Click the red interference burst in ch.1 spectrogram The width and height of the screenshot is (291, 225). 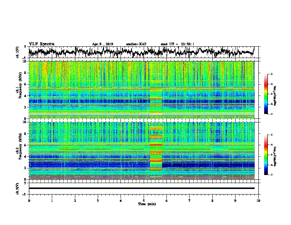156,90
